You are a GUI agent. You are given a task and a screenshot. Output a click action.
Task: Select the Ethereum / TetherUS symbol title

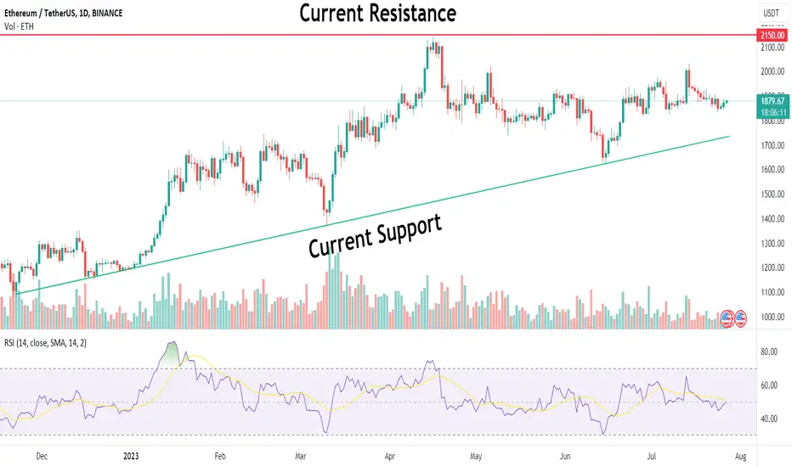coord(63,13)
